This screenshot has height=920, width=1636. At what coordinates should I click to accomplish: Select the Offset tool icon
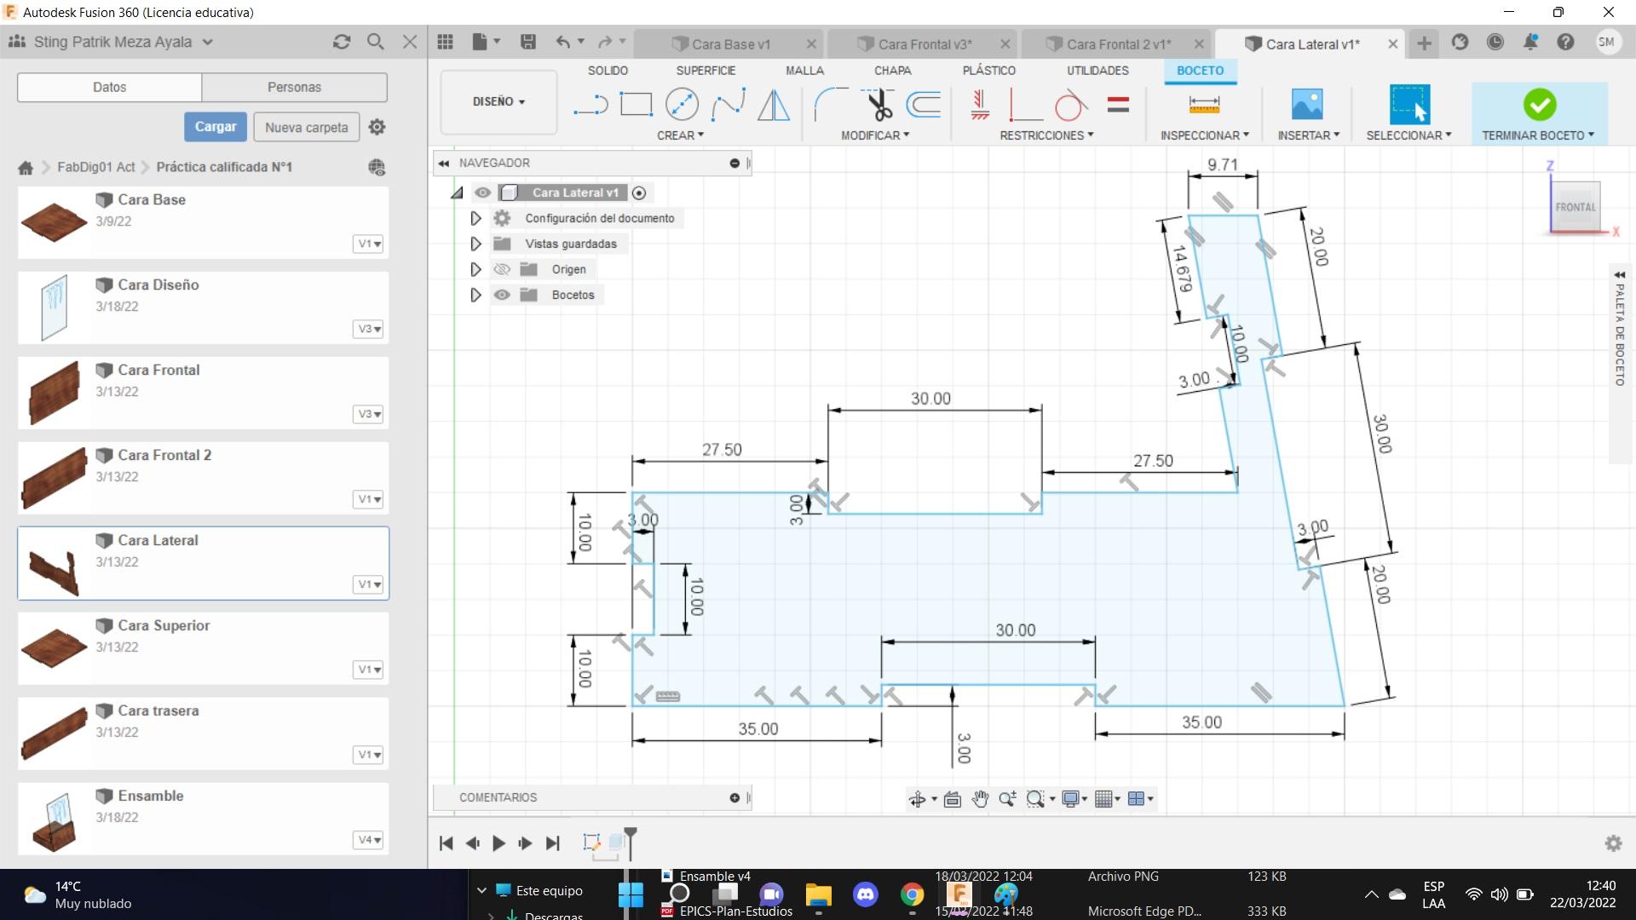(x=924, y=105)
